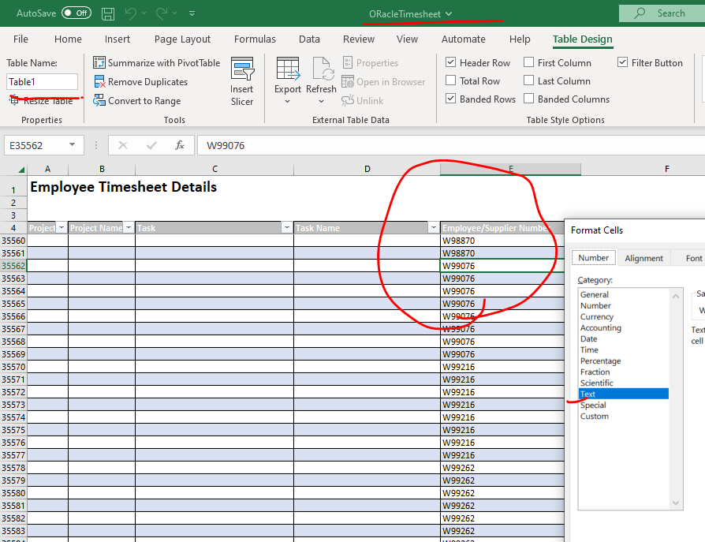The image size is (705, 542).
Task: Open the Task column filter dropdown
Action: [x=287, y=227]
